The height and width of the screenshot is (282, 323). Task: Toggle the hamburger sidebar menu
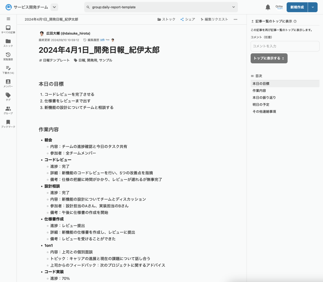[x=8, y=19]
